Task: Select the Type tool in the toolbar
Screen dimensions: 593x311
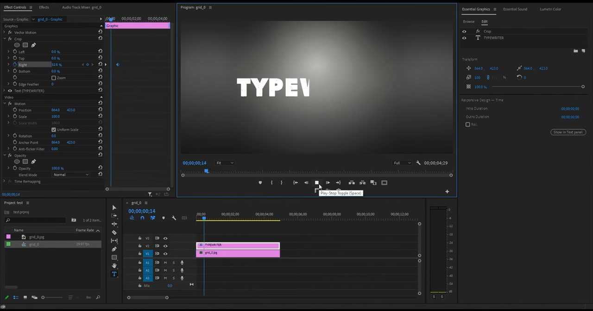Action: tap(114, 274)
